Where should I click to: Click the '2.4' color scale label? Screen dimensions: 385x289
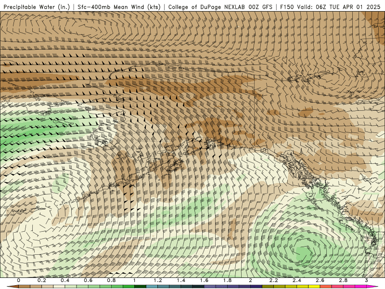click(297, 280)
